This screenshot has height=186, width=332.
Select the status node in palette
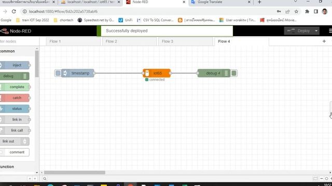pos(15,109)
